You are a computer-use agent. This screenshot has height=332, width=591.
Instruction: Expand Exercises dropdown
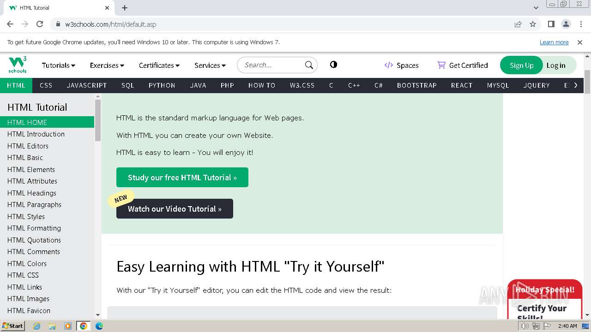tap(107, 65)
